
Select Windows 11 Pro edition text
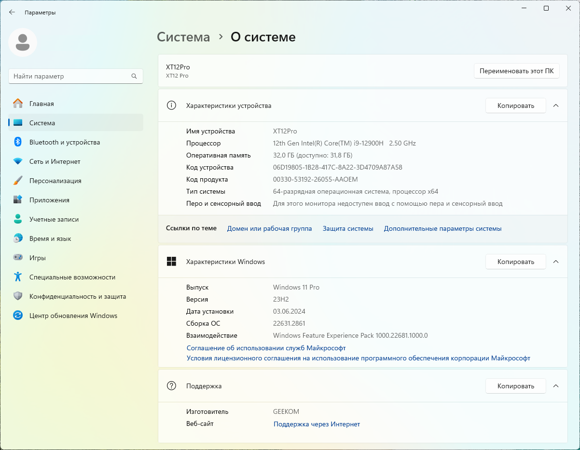(x=296, y=287)
